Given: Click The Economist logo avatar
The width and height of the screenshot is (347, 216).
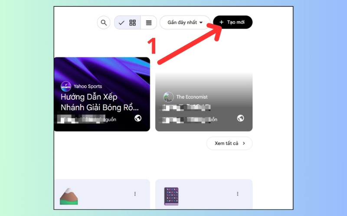Looking at the screenshot, I should coord(168,97).
